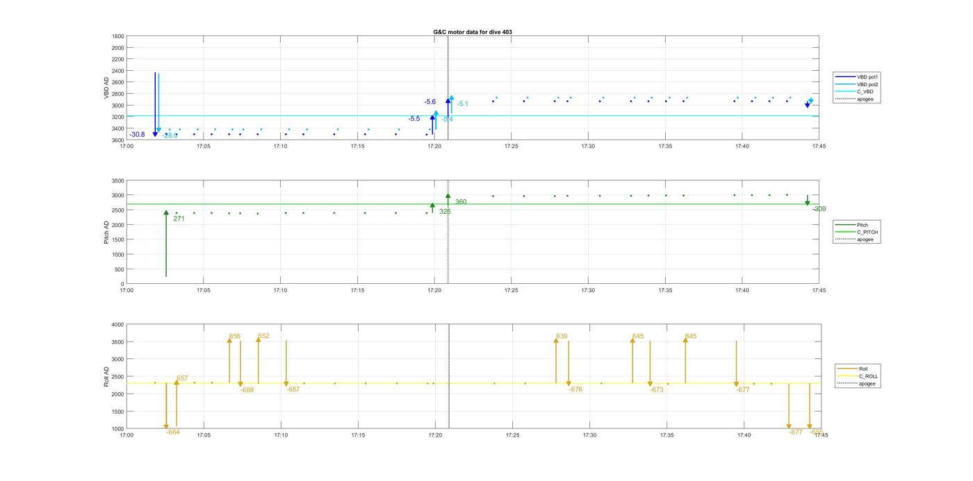Click the '657' roll data label
The image size is (973, 481).
(x=182, y=378)
